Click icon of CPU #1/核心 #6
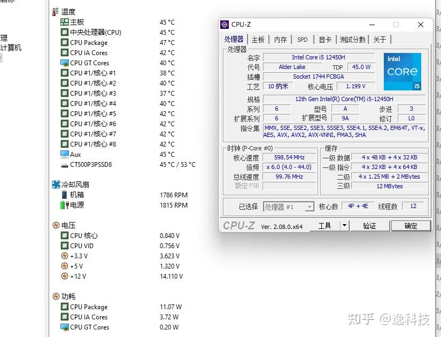441x337 pixels. (x=64, y=124)
